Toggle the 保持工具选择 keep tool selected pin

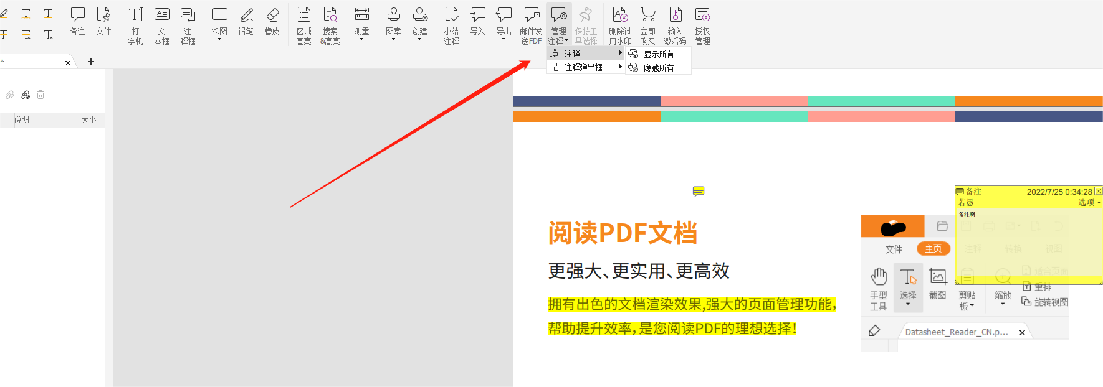[586, 26]
